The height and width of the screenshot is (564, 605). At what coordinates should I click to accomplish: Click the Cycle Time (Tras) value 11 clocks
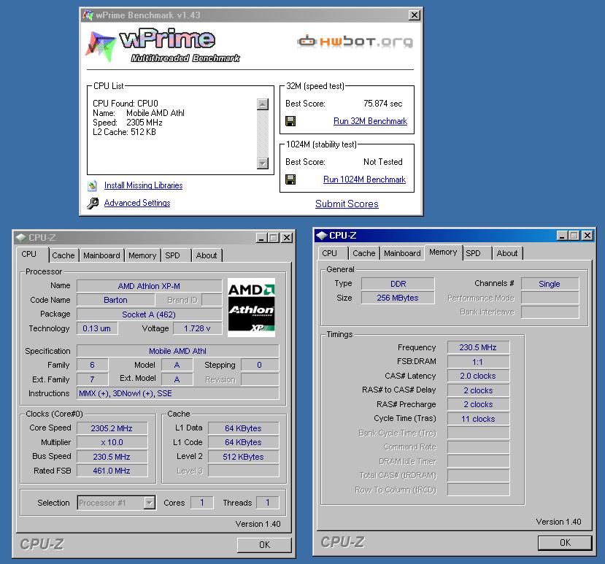click(x=478, y=419)
